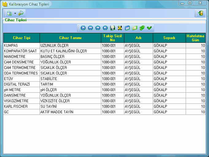Click 1080-001 in the DANSİMETRE row
209x157 pixels.
pyautogui.click(x=113, y=95)
